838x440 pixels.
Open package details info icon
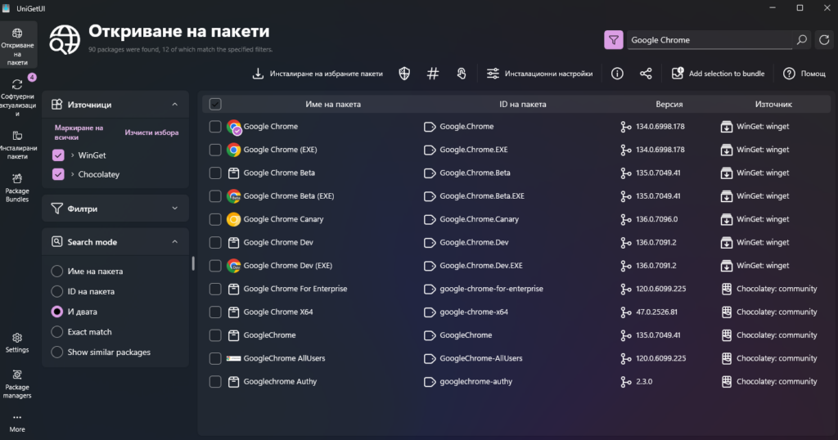617,74
